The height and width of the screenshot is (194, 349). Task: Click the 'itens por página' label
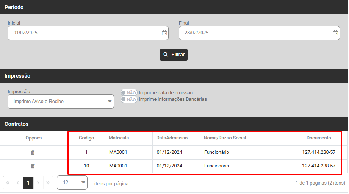click(x=111, y=184)
